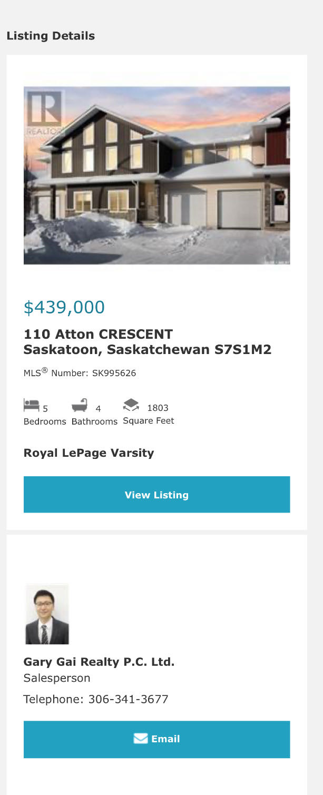The image size is (323, 795).
Task: Click the Gary Gai Realty P.C. Ltd. name
Action: [99, 662]
